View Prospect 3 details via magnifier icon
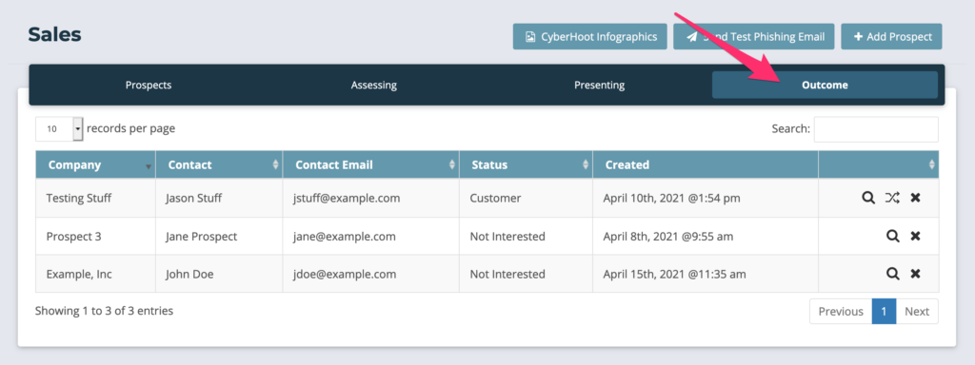Viewport: 975px width, 365px height. click(x=893, y=236)
